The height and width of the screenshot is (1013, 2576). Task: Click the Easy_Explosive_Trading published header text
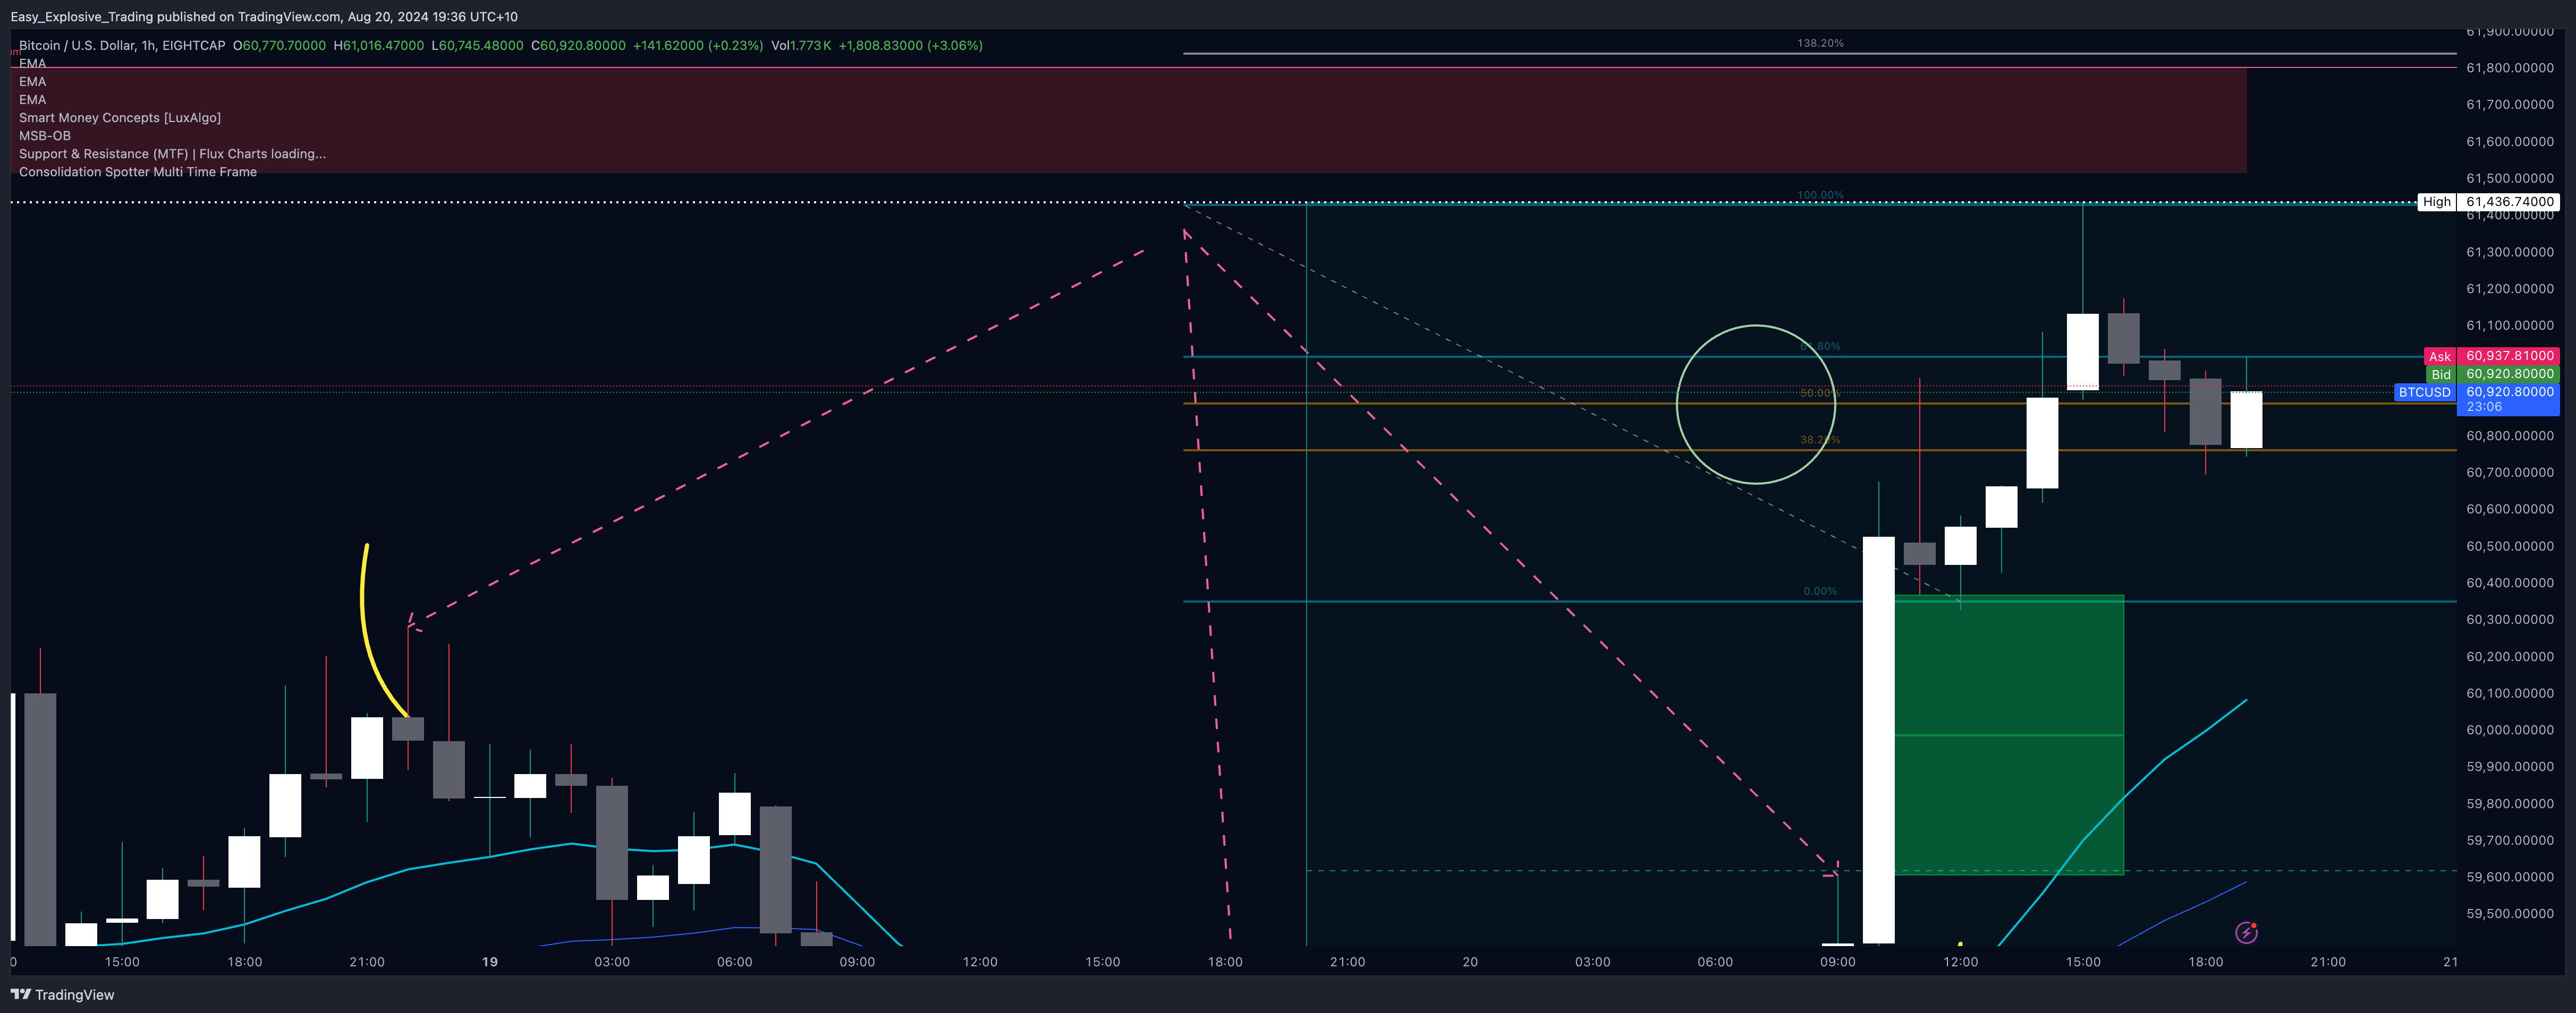264,16
